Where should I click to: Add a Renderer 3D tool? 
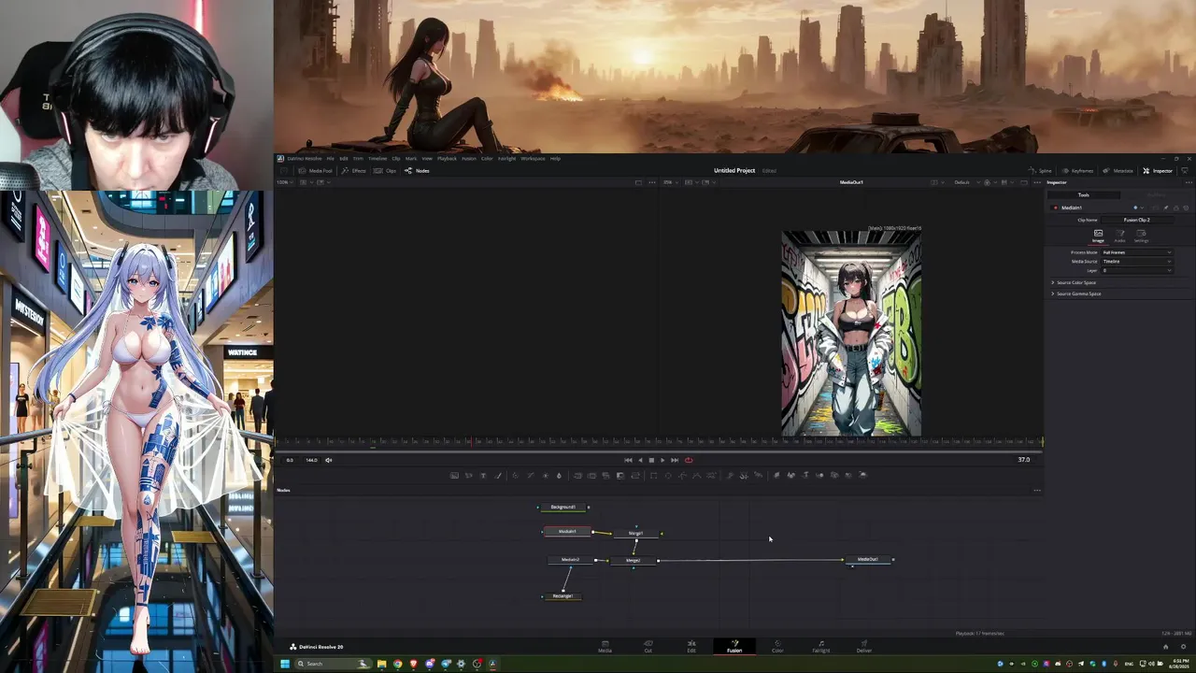pos(862,475)
